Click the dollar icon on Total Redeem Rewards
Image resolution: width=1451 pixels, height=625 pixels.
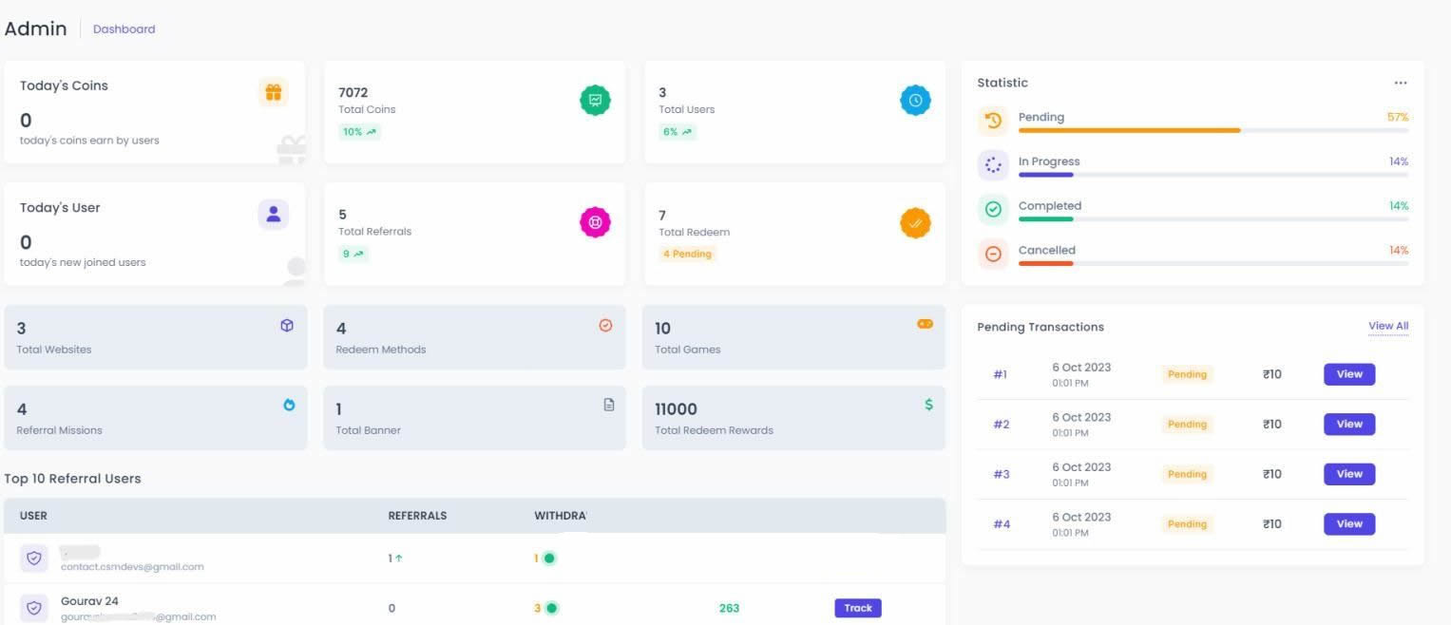[928, 405]
